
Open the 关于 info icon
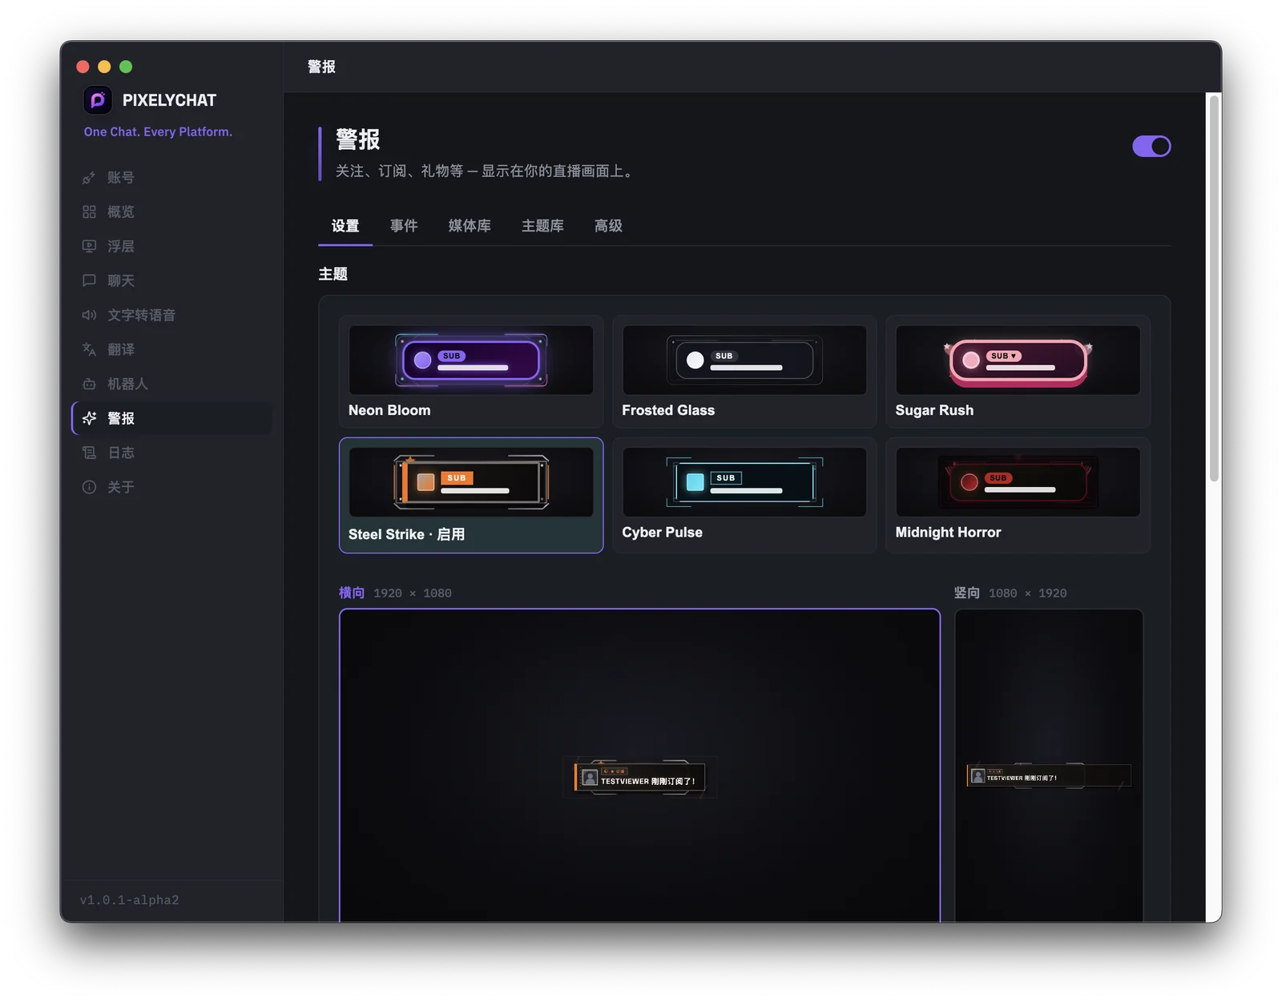[89, 488]
